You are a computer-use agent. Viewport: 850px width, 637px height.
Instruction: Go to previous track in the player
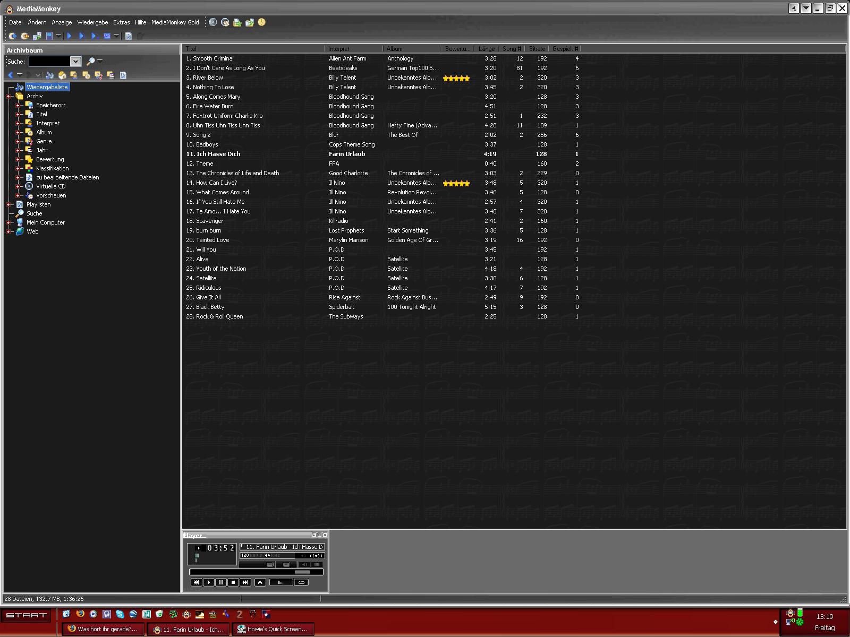pyautogui.click(x=196, y=582)
